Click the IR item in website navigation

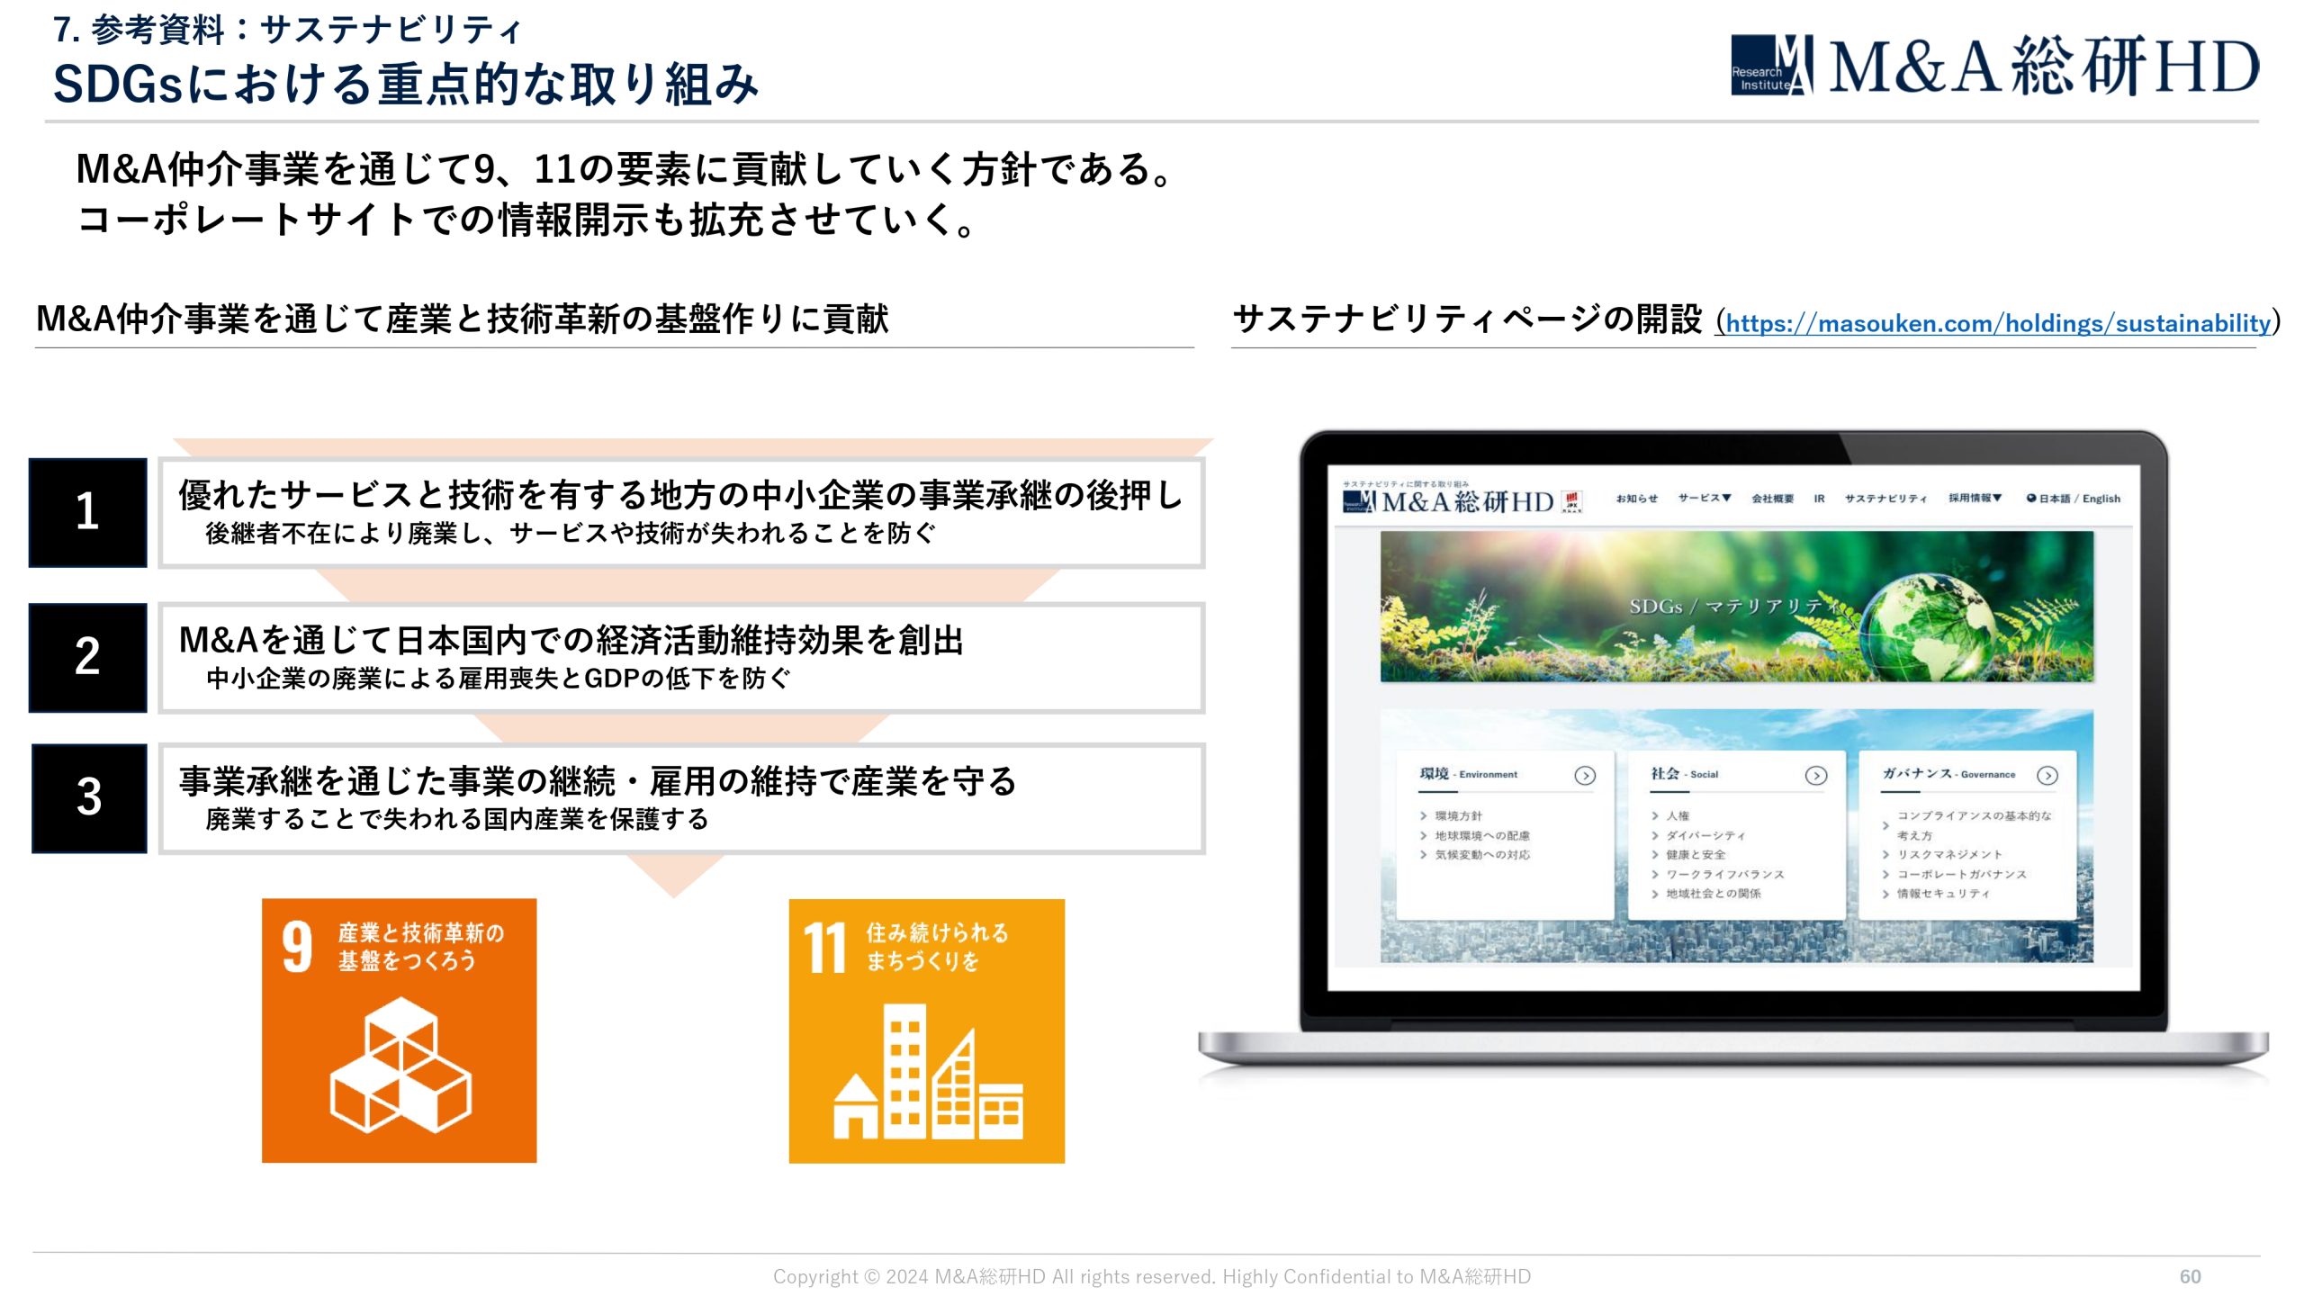point(1819,499)
